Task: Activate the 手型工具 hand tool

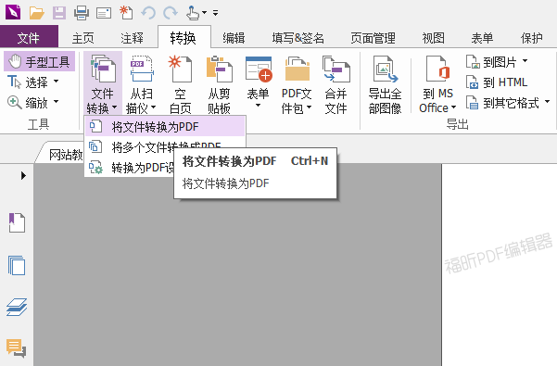Action: click(x=40, y=61)
